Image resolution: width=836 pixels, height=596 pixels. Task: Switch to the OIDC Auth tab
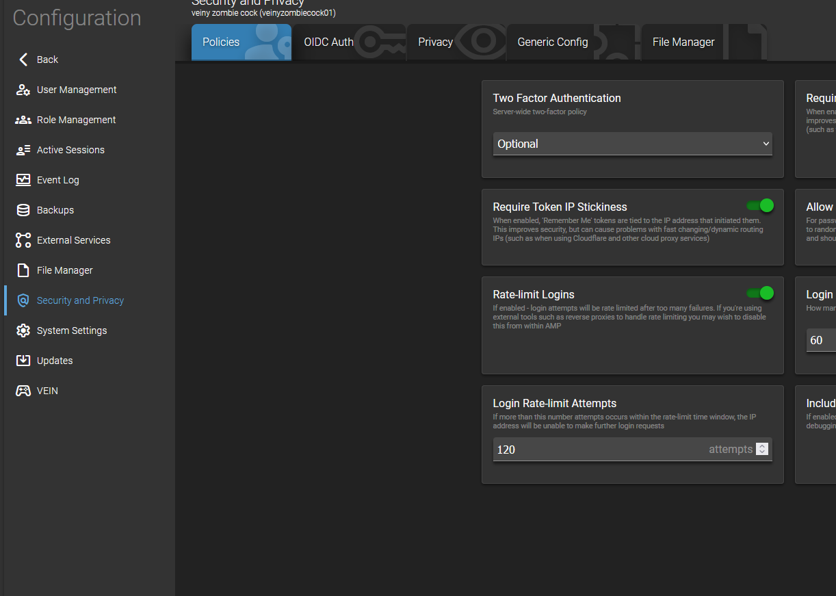point(328,42)
